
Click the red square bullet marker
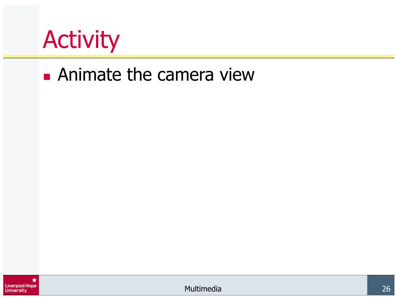[x=47, y=77]
